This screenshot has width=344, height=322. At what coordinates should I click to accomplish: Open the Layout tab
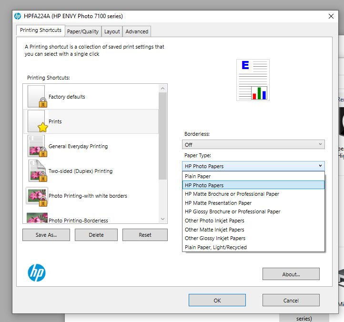click(112, 31)
